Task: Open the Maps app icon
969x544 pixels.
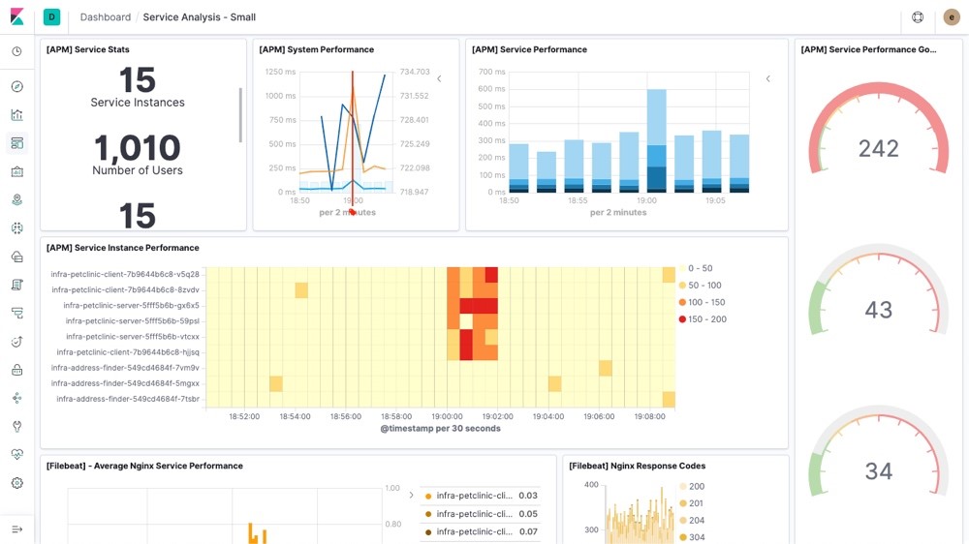Action: (16, 200)
